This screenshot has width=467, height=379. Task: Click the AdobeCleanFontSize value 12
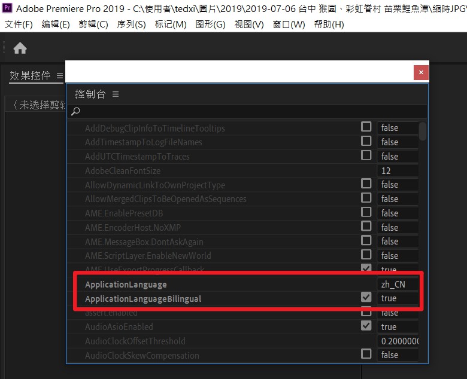coord(398,170)
